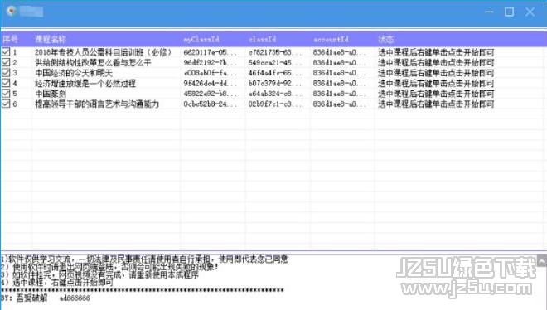
Task: Click the app icon in title bar
Action: click(x=12, y=11)
